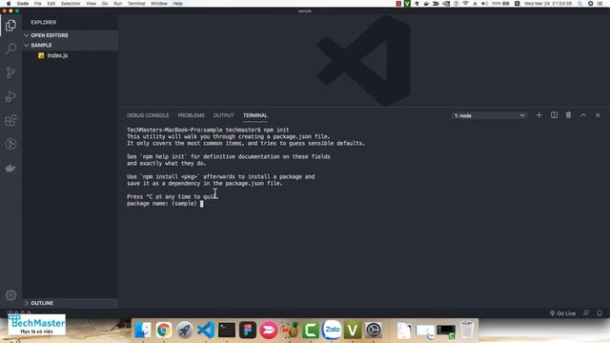Open Finder from the dock
Screen dimensions: 610x343
[143, 331]
